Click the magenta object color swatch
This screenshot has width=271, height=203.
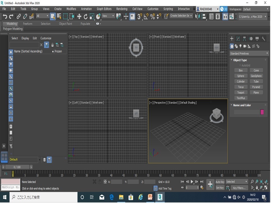262,112
